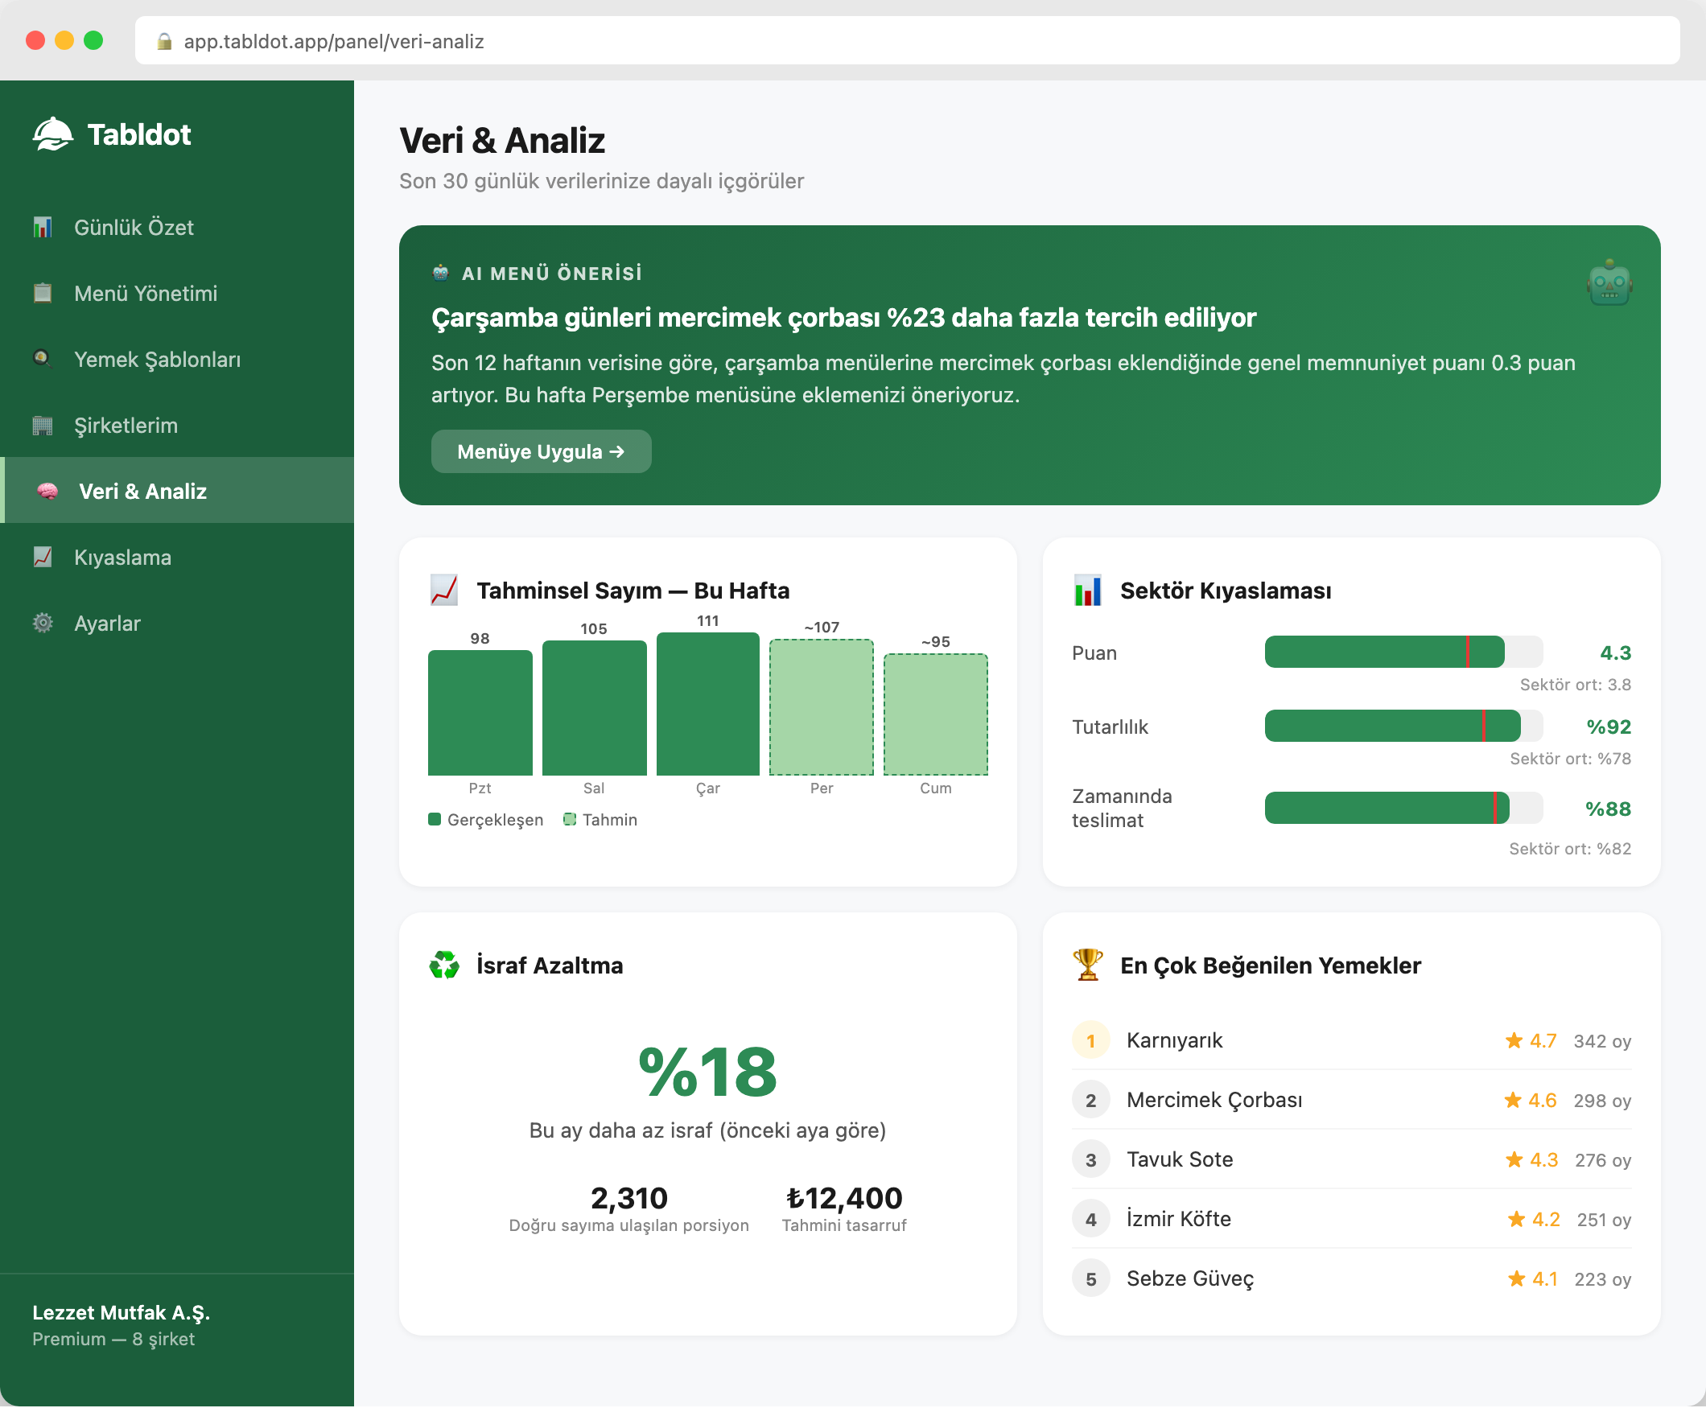Click the Tabldot cloche logo icon
1706x1408 pixels.
pyautogui.click(x=53, y=134)
